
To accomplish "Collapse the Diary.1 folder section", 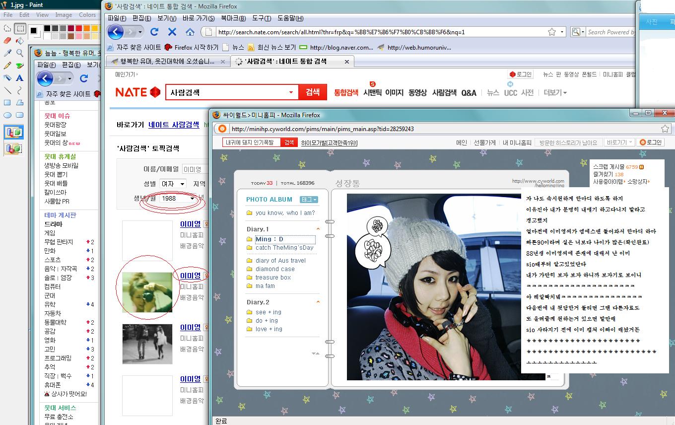I will tap(318, 229).
